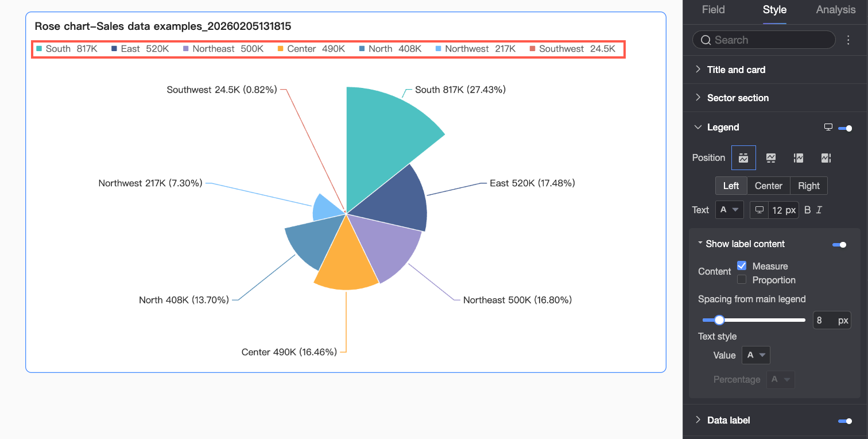
Task: Open the legend Text color dropdown
Action: [730, 210]
